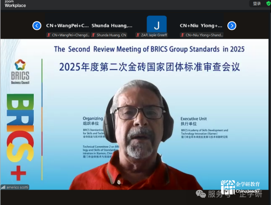Select the CN+Niu Ylong participant thumbnail

[201, 26]
